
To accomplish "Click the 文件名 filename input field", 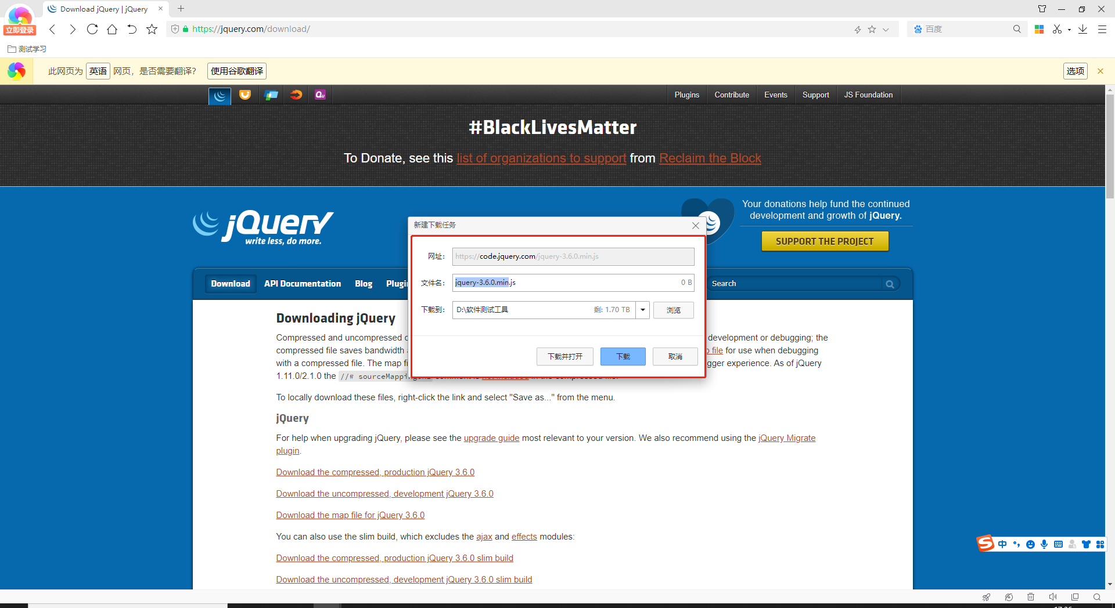I will click(x=573, y=283).
